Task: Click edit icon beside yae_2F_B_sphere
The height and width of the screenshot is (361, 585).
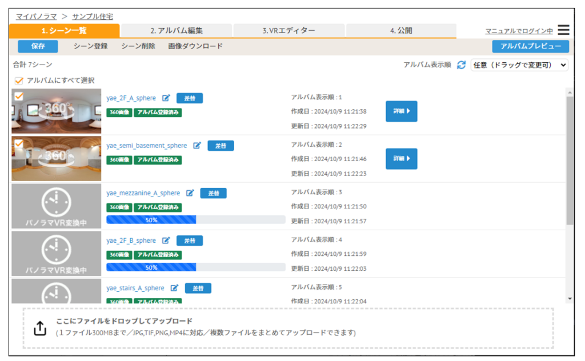Action: pos(166,240)
